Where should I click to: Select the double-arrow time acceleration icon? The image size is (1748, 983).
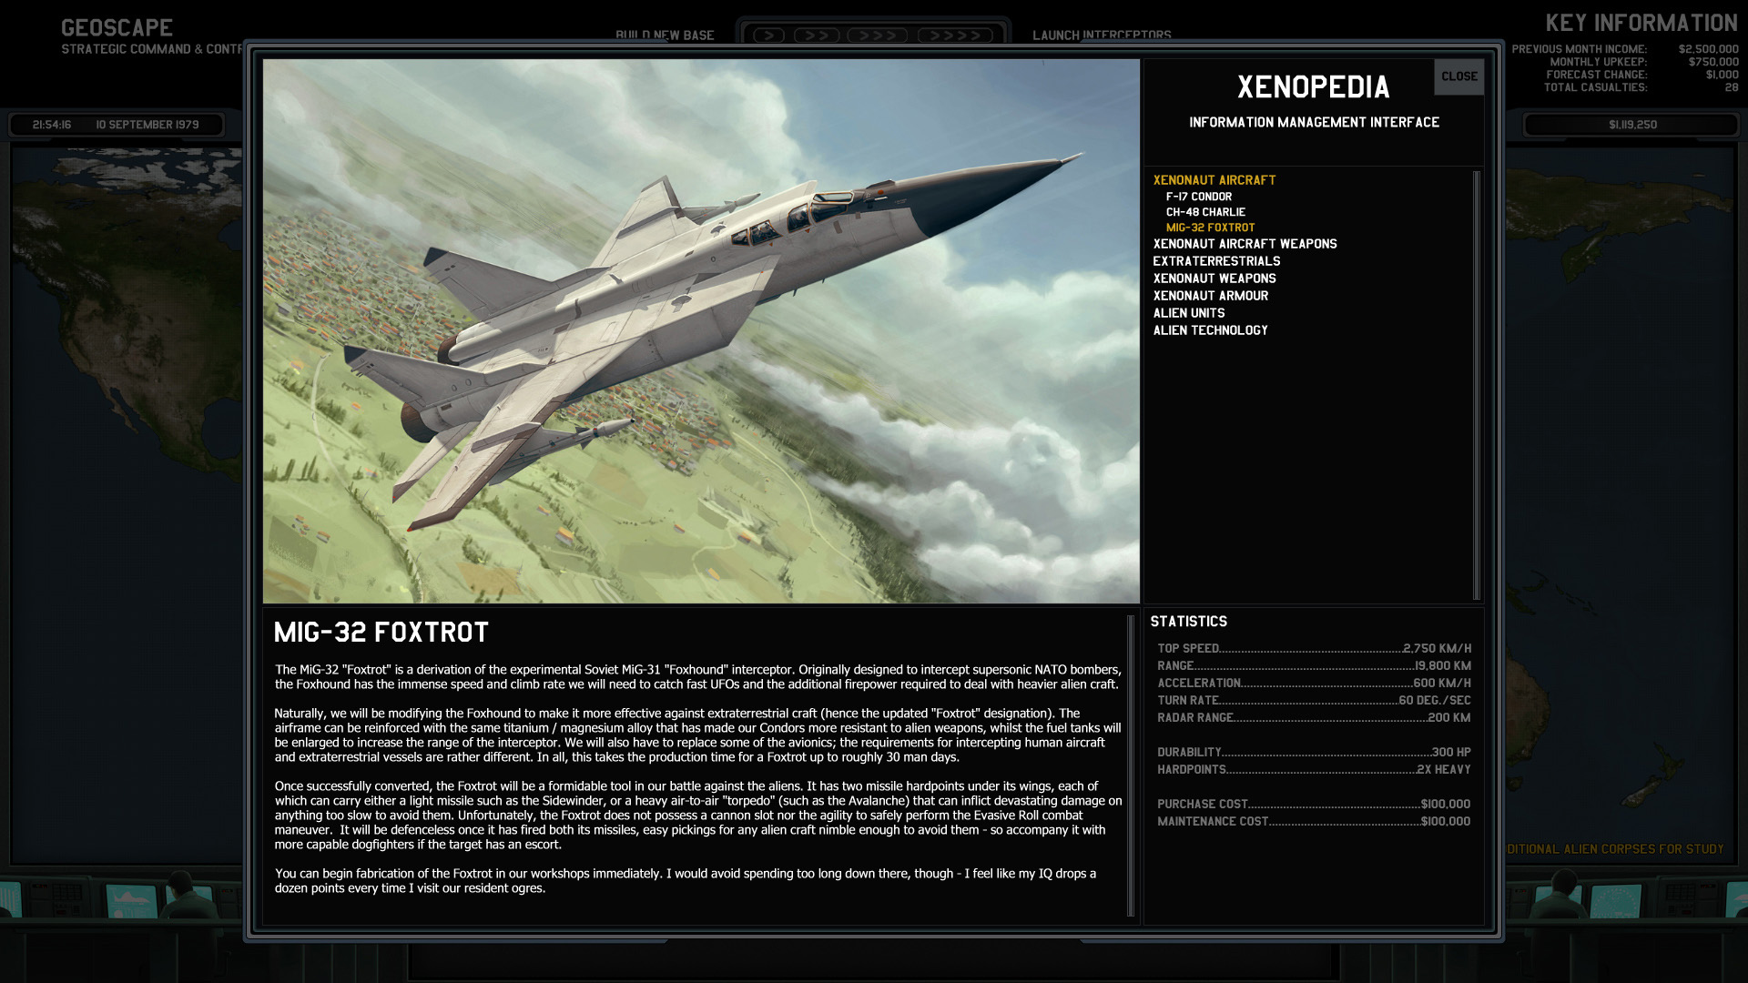click(x=817, y=35)
